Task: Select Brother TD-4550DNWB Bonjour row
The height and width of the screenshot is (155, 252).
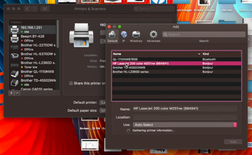Action: pos(177,68)
